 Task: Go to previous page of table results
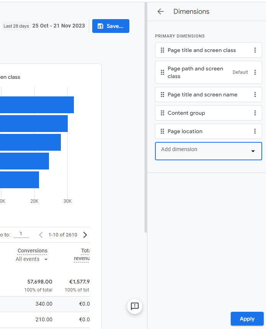pyautogui.click(x=41, y=235)
